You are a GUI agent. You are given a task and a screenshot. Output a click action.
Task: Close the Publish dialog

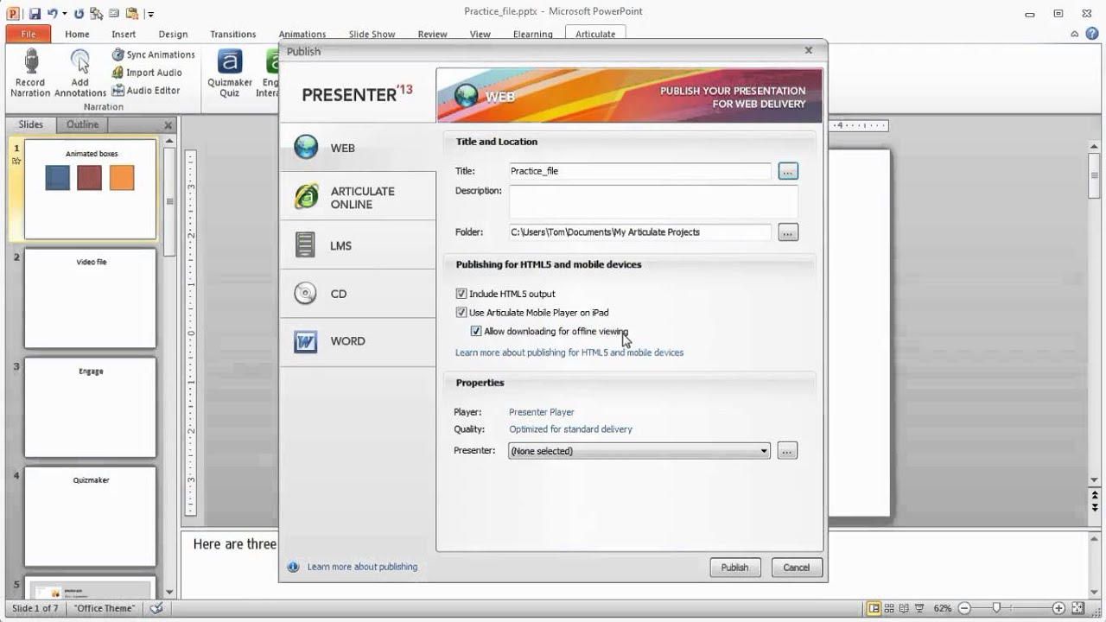[x=809, y=51]
